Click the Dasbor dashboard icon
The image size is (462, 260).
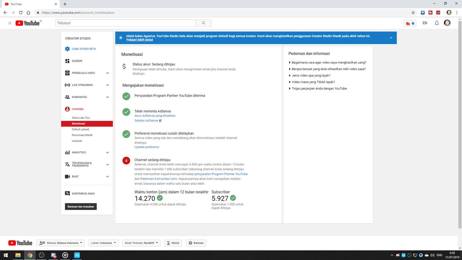67,61
